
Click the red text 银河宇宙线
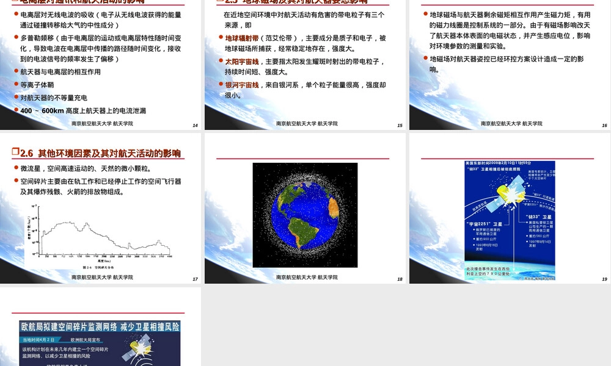(242, 85)
